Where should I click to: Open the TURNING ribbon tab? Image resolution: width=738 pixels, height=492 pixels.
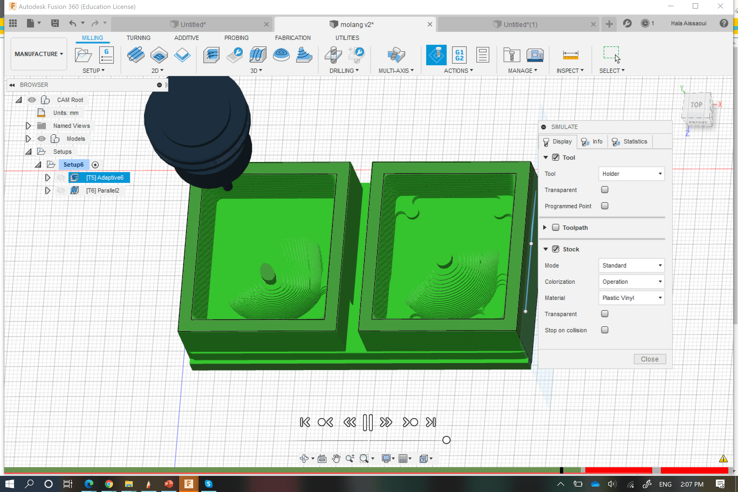click(x=138, y=38)
